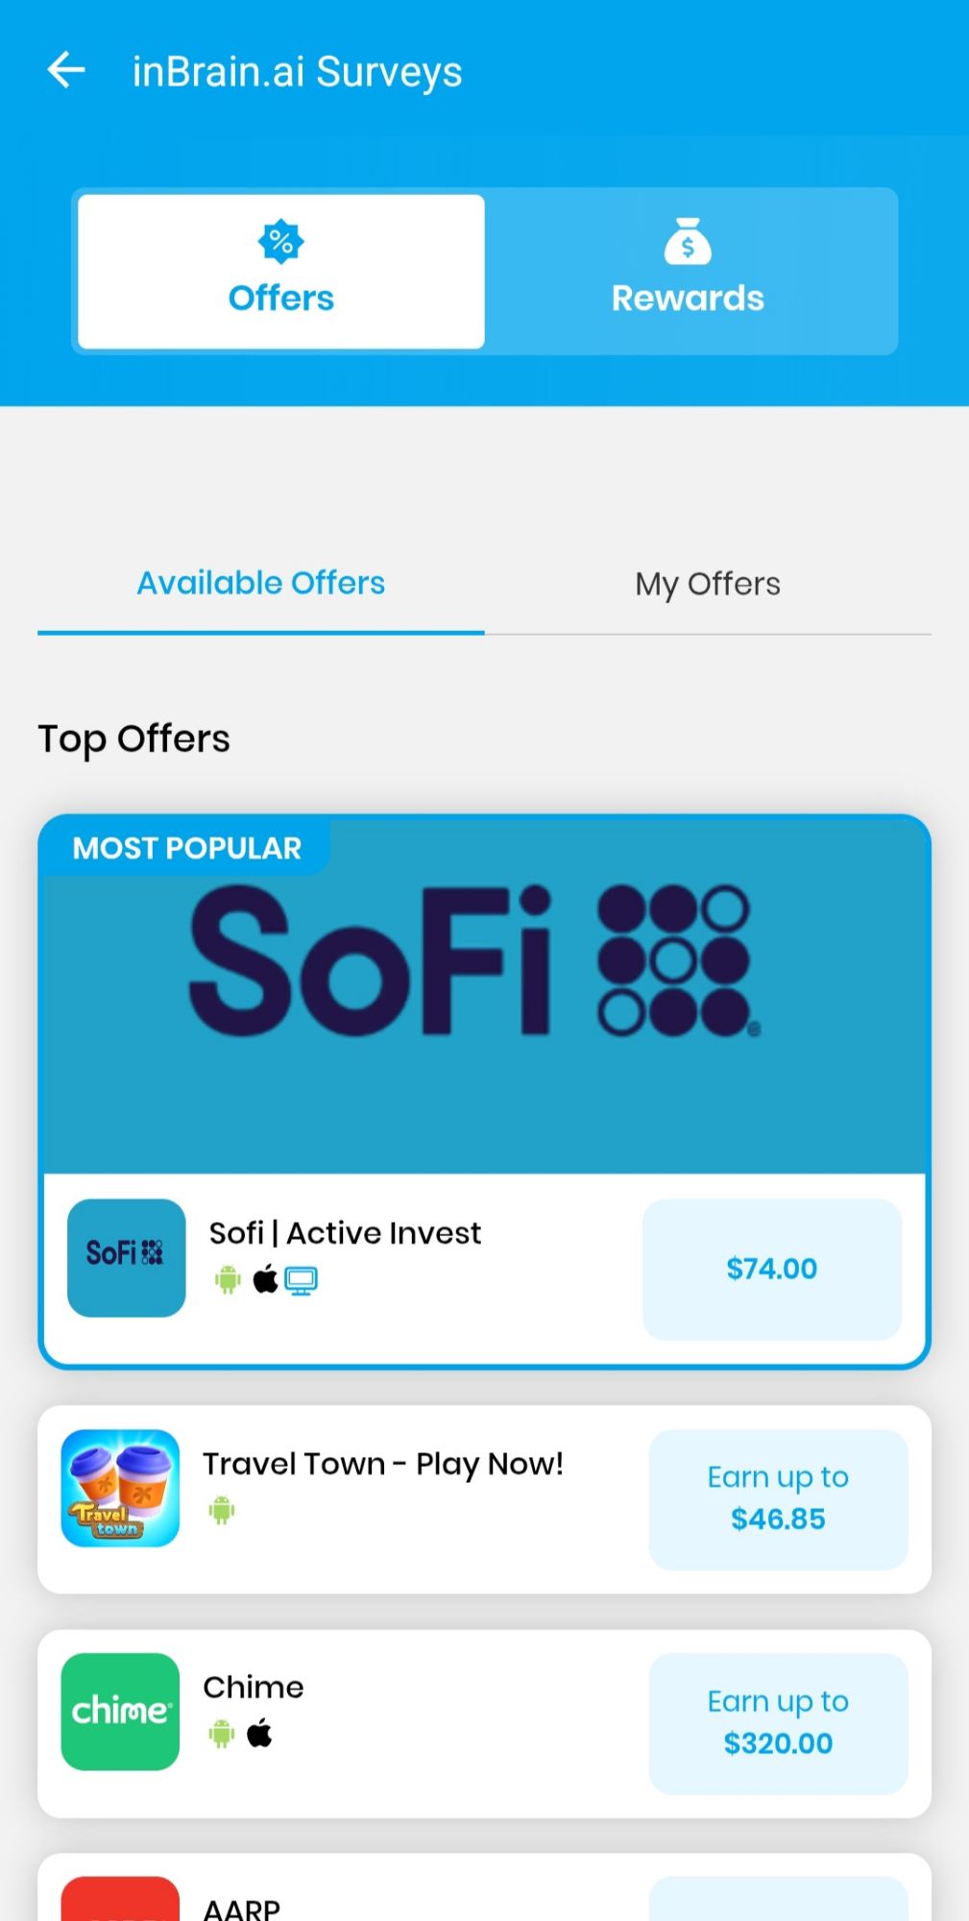Screen dimensions: 969x1921
Task: Tap the Rewards money bag icon
Action: 688,241
